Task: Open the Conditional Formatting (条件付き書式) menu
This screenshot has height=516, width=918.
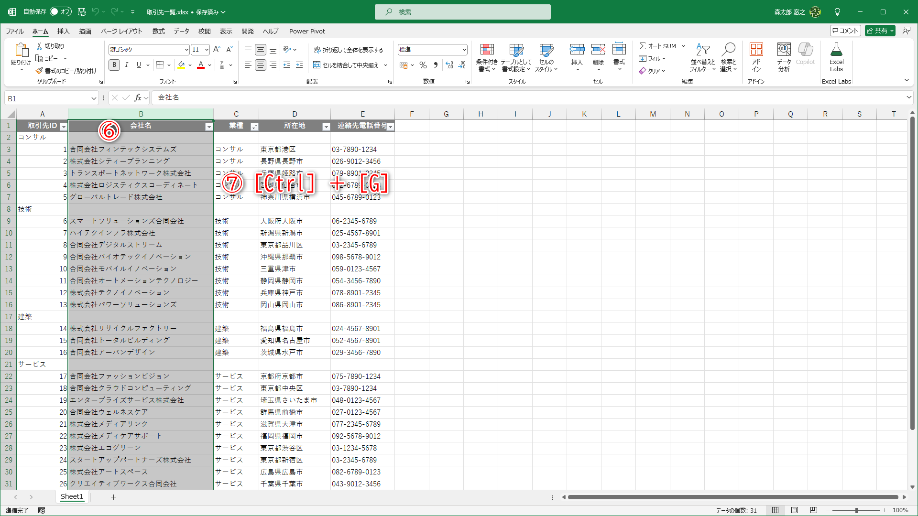Action: (487, 57)
